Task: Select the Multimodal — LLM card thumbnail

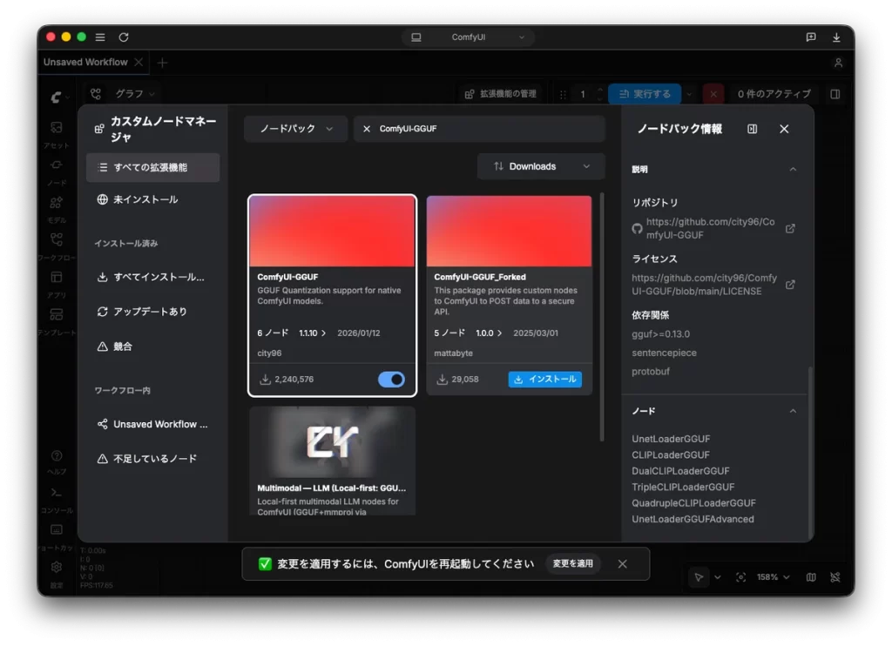Action: [x=332, y=442]
